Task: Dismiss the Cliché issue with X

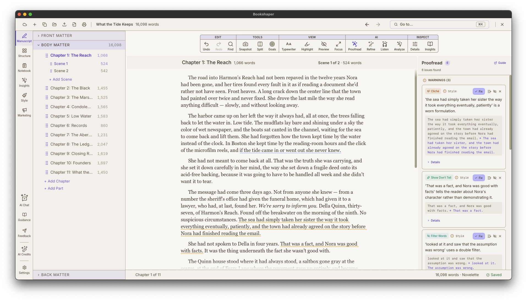Action: (500, 91)
